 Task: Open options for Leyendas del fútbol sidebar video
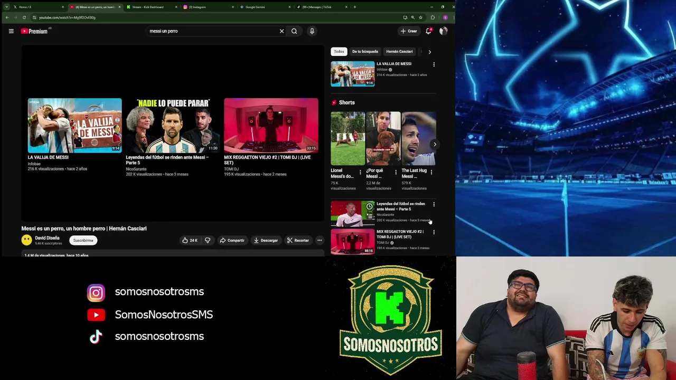pos(434,205)
